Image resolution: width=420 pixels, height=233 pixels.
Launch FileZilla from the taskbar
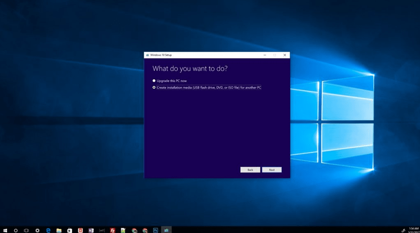(x=113, y=230)
